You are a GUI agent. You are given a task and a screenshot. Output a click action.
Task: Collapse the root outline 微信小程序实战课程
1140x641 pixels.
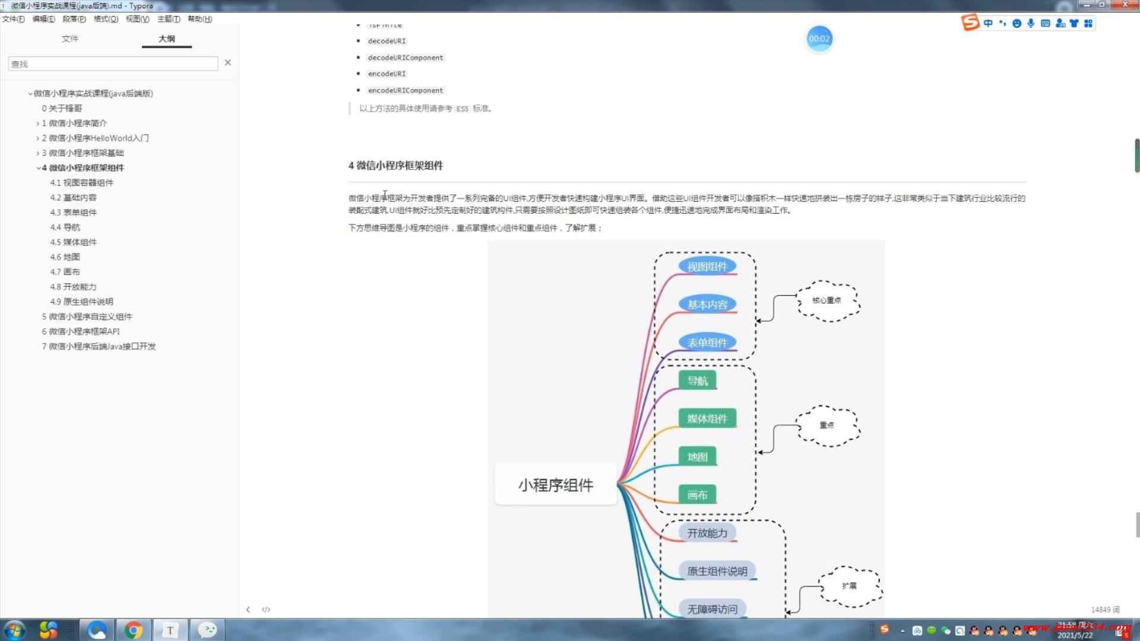click(x=30, y=94)
